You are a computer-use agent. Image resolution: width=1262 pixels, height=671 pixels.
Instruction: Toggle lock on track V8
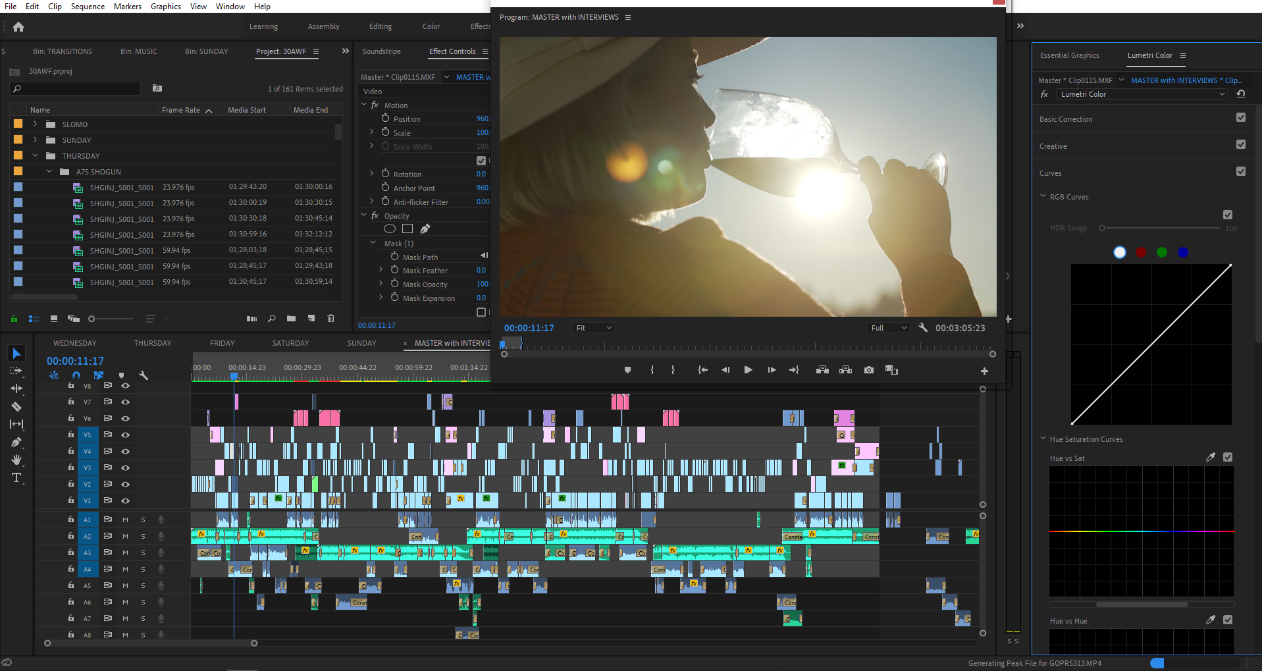[x=70, y=385]
